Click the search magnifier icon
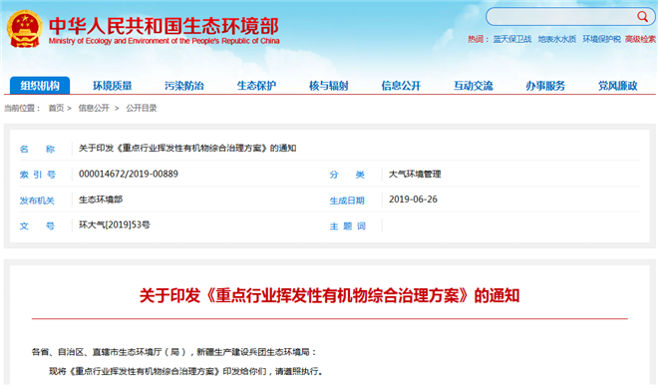This screenshot has width=658, height=385. coord(642,16)
